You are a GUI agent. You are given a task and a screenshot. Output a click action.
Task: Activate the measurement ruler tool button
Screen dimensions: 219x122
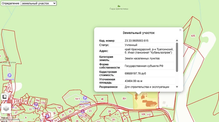5,97
